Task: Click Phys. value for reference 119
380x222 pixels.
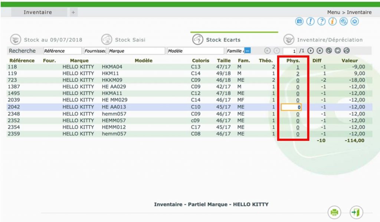Action: point(298,74)
